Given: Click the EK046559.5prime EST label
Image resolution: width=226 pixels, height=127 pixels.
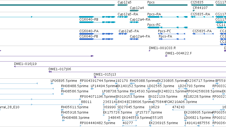Looking at the screenshot, I should pyautogui.click(x=136, y=118).
